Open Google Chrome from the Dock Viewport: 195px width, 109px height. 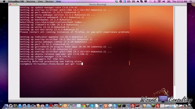tap(83, 105)
